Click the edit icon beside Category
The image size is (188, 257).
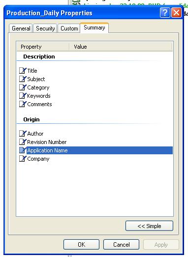23,87
